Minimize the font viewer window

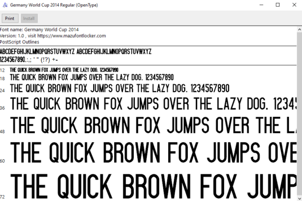point(261,5)
